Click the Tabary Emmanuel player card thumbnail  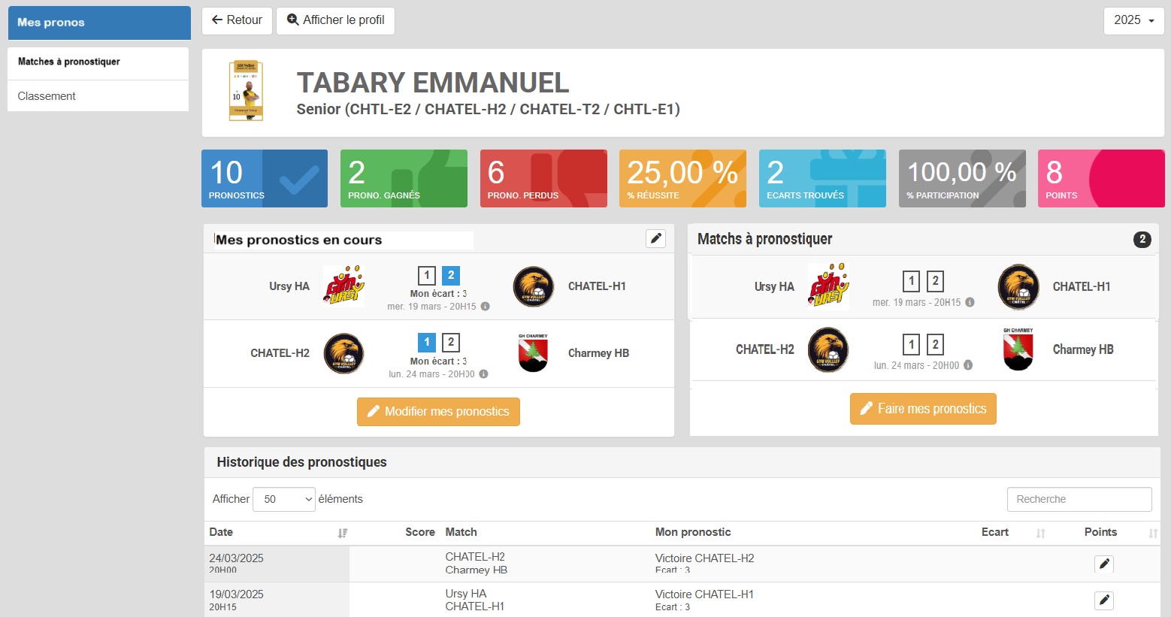coord(246,91)
